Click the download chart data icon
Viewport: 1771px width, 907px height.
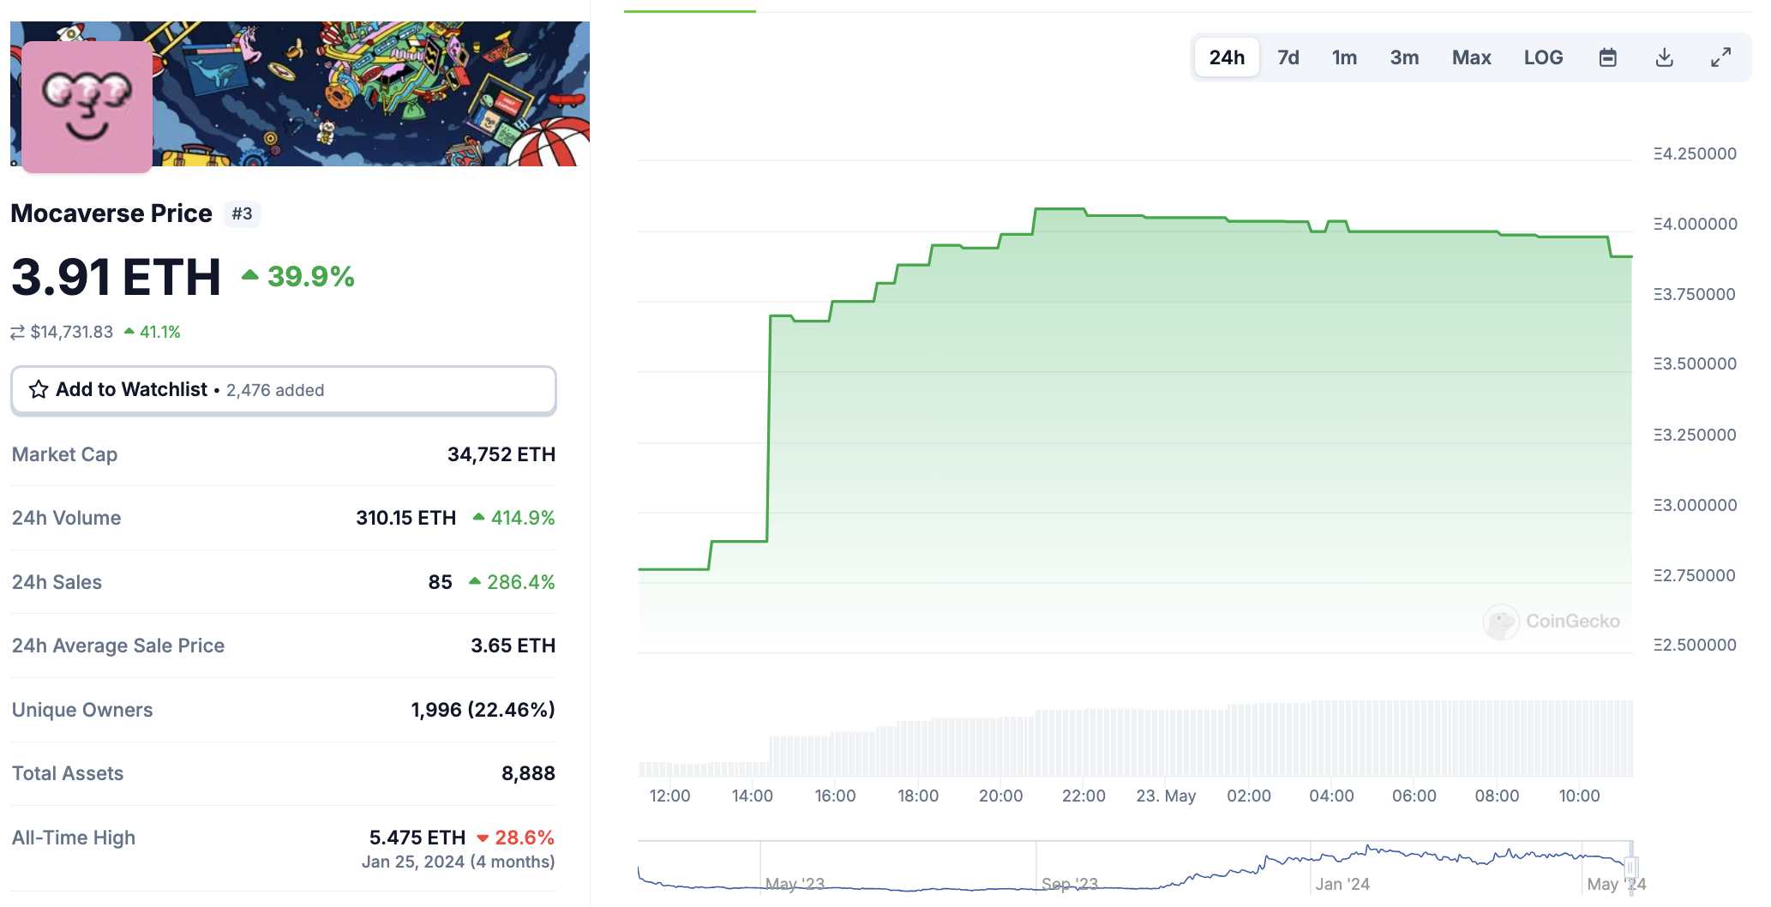[x=1664, y=57]
